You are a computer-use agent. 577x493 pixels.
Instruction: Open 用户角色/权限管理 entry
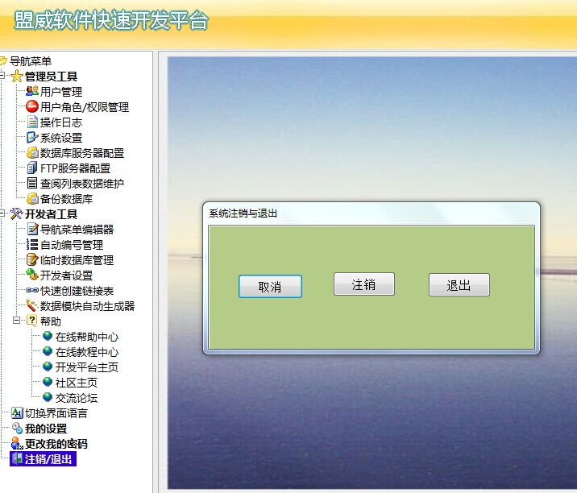(x=85, y=107)
